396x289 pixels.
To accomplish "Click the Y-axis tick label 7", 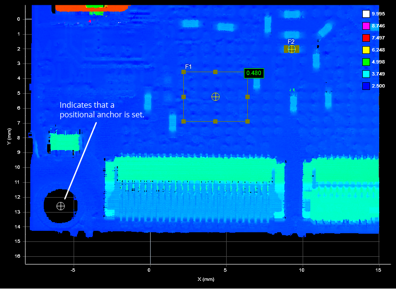I will coord(19,123).
